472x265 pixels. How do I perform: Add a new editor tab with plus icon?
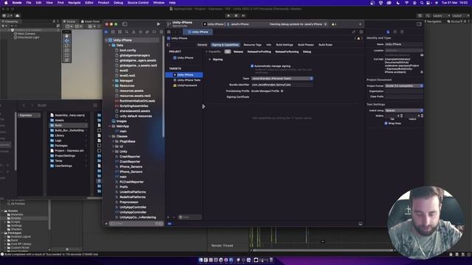click(360, 24)
